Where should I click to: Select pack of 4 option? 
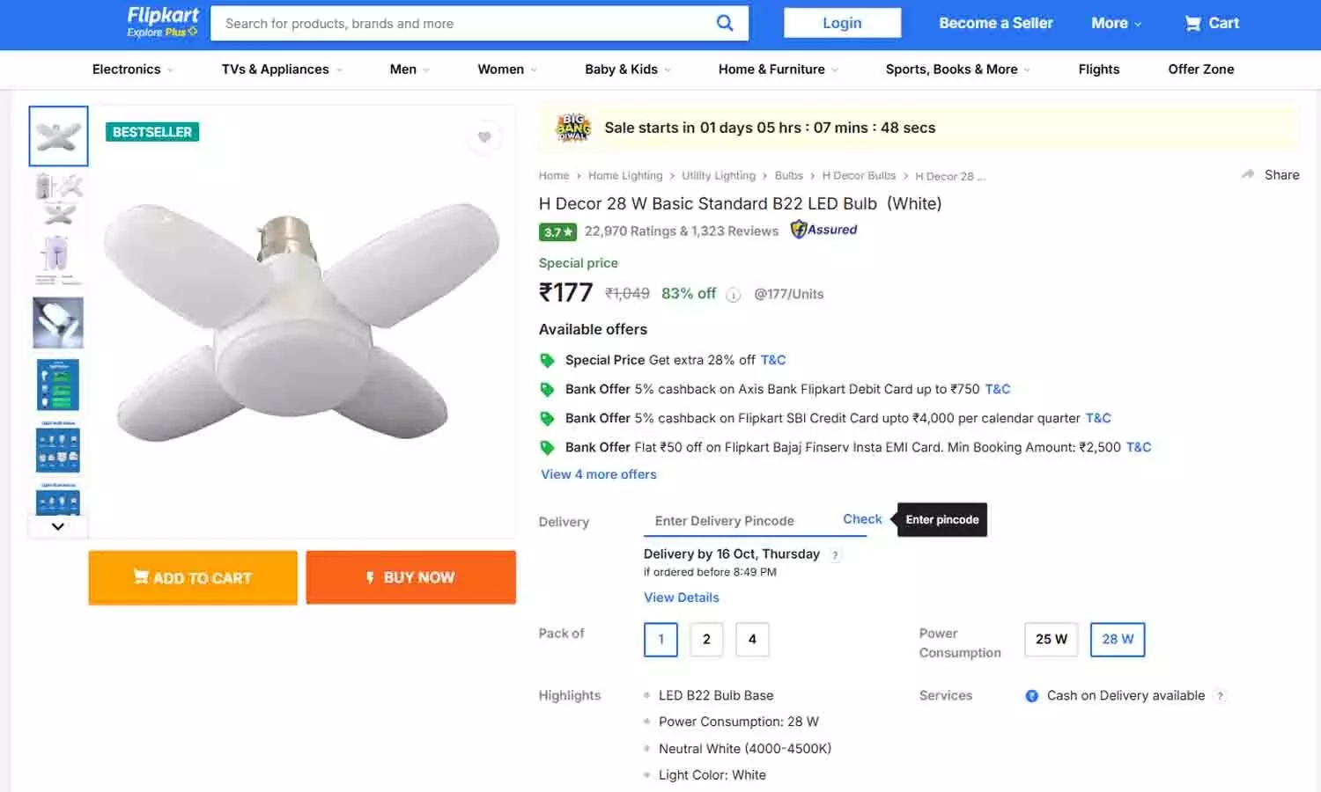tap(752, 640)
